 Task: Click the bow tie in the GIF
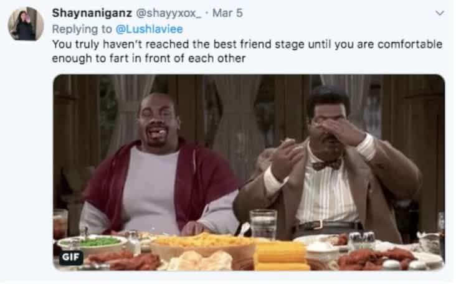(326, 165)
